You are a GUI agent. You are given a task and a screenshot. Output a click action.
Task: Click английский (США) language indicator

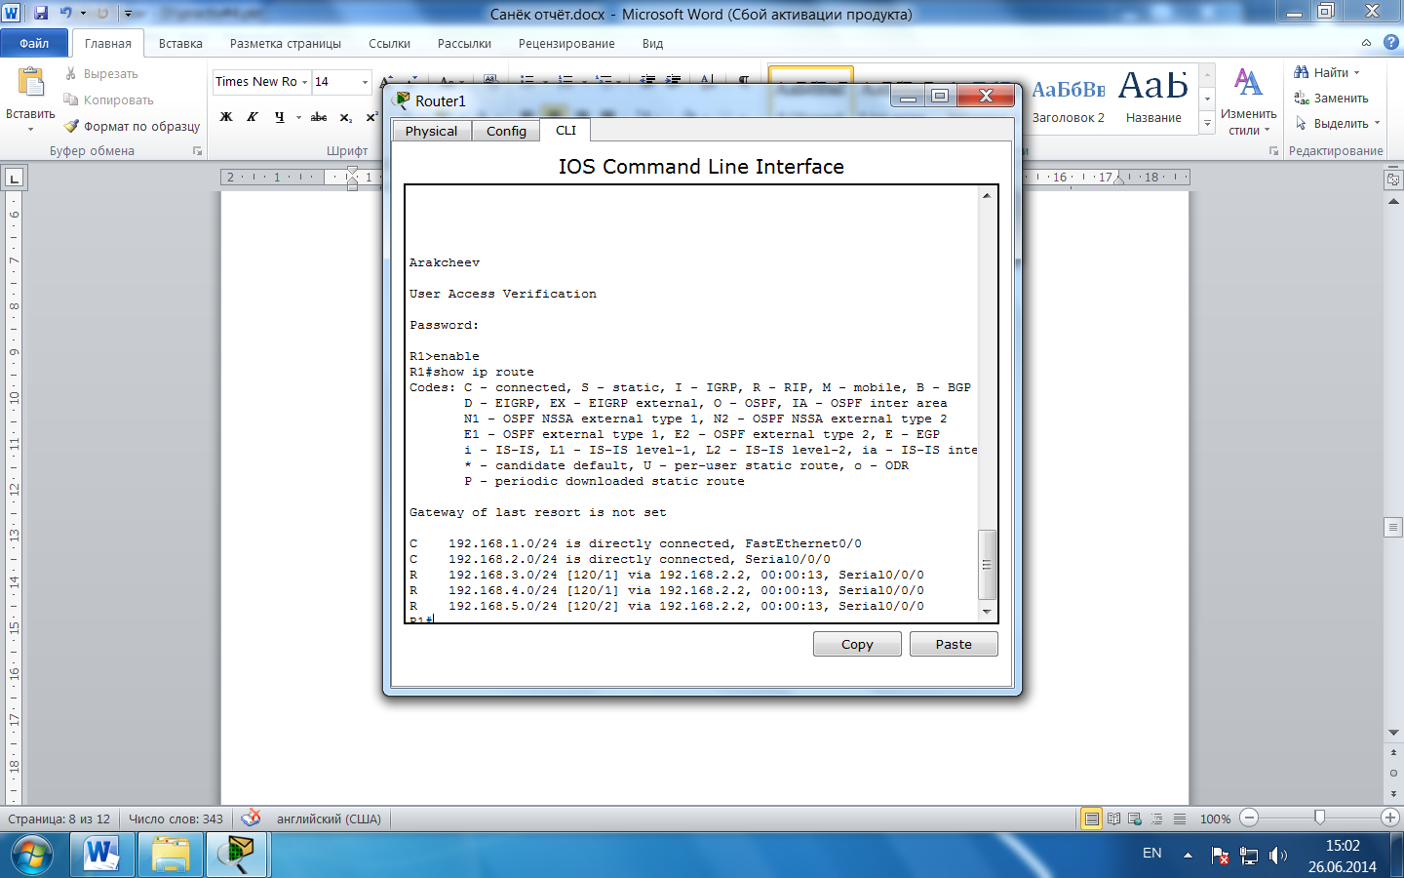pos(329,818)
